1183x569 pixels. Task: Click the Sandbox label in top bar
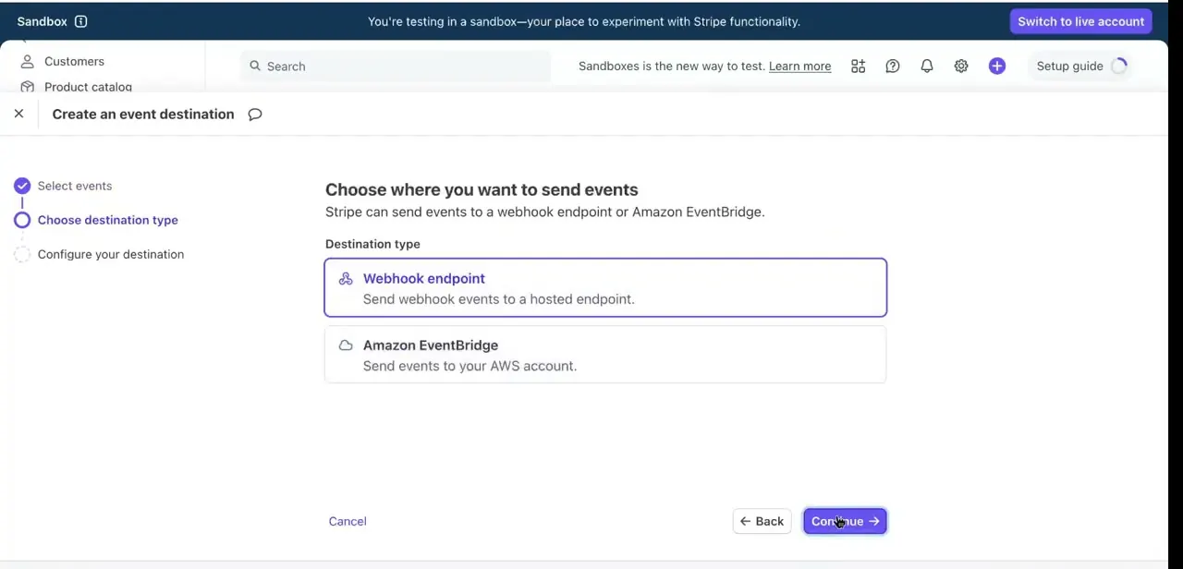[x=42, y=21]
